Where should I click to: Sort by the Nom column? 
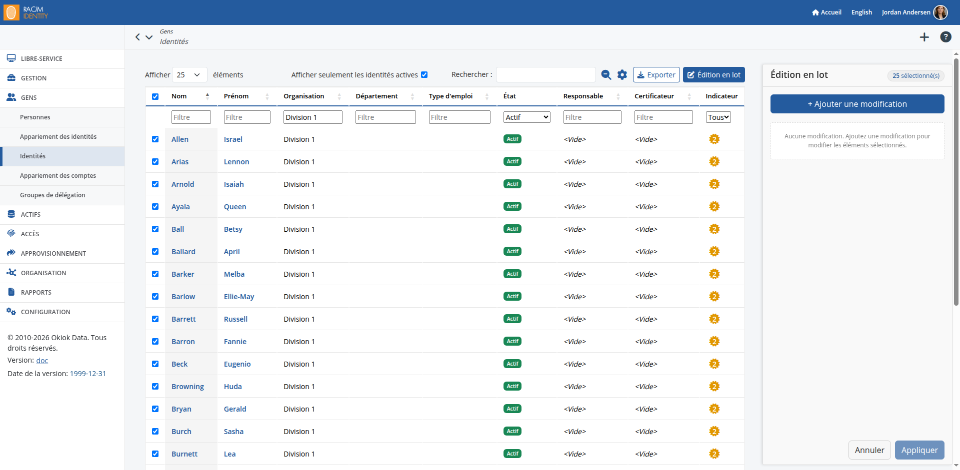[190, 96]
